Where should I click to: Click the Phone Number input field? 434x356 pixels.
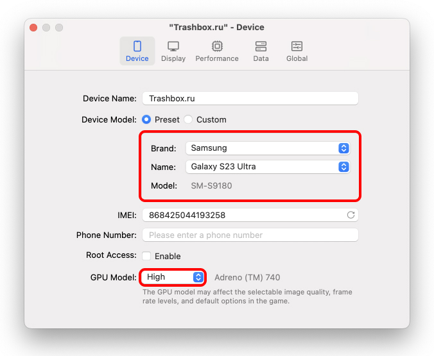click(x=250, y=235)
